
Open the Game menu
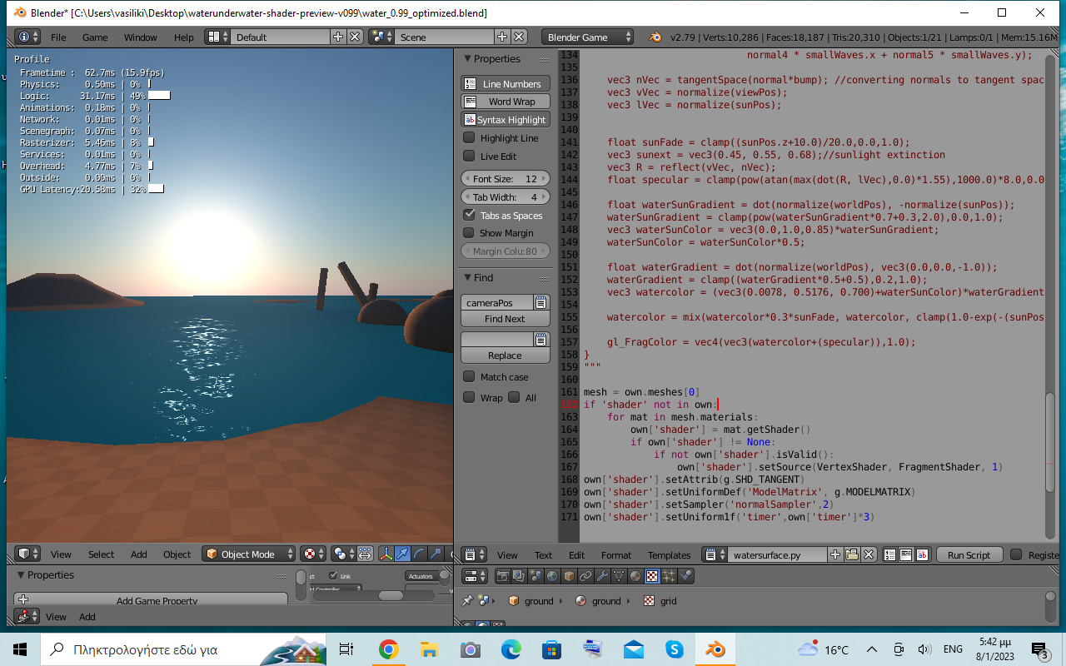point(95,37)
